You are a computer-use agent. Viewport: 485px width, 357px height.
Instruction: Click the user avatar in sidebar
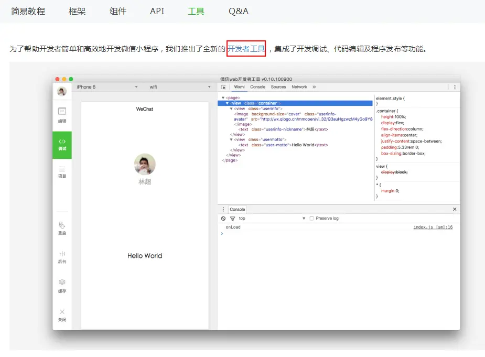tap(62, 91)
